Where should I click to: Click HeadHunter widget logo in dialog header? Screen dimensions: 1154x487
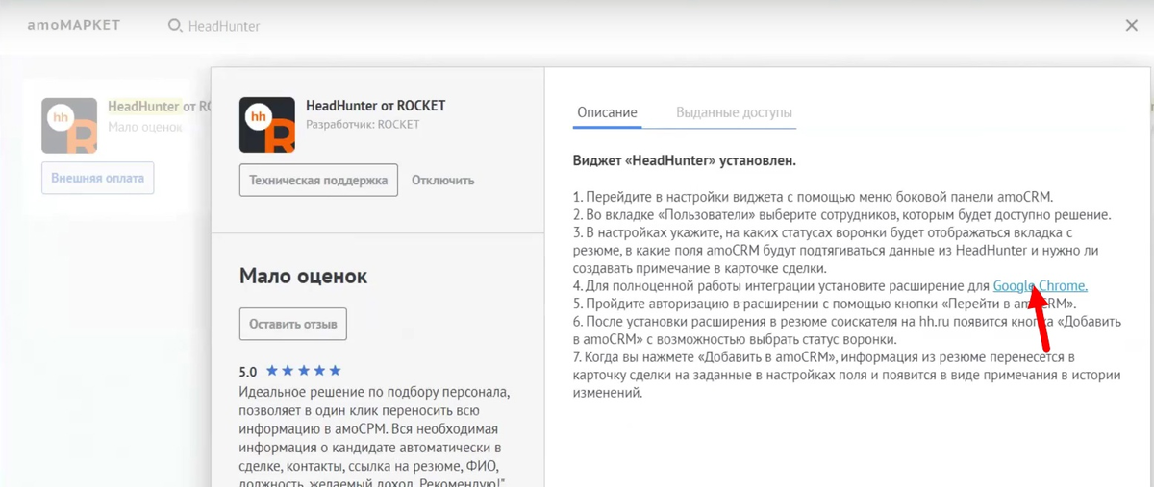pyautogui.click(x=267, y=125)
